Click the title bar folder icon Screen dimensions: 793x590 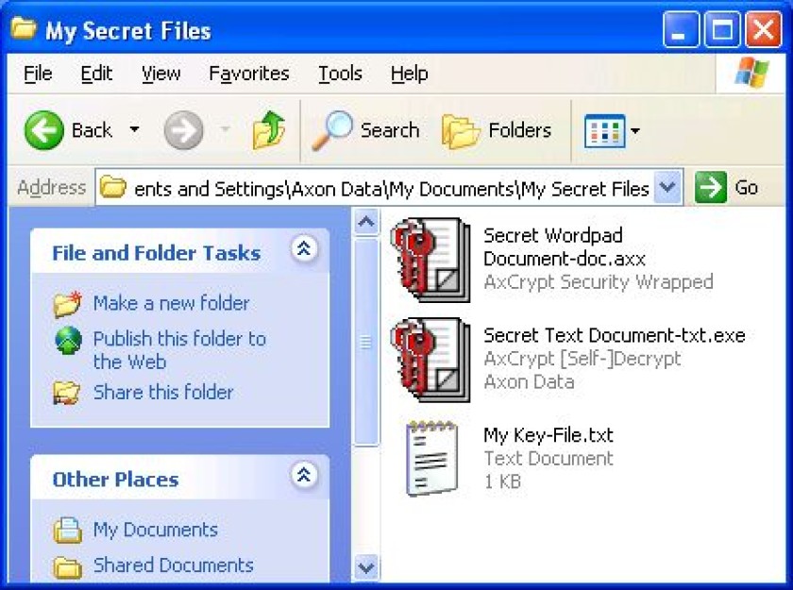point(24,28)
